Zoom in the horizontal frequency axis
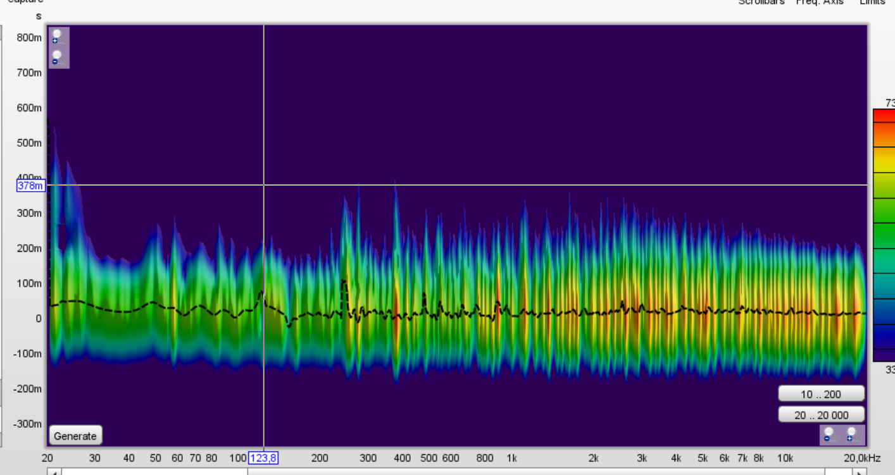 pyautogui.click(x=854, y=435)
